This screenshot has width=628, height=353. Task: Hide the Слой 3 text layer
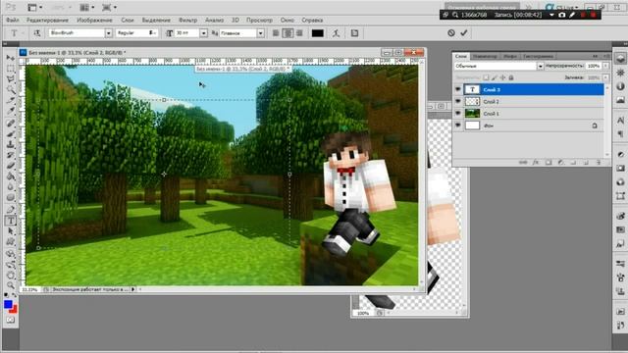point(458,89)
